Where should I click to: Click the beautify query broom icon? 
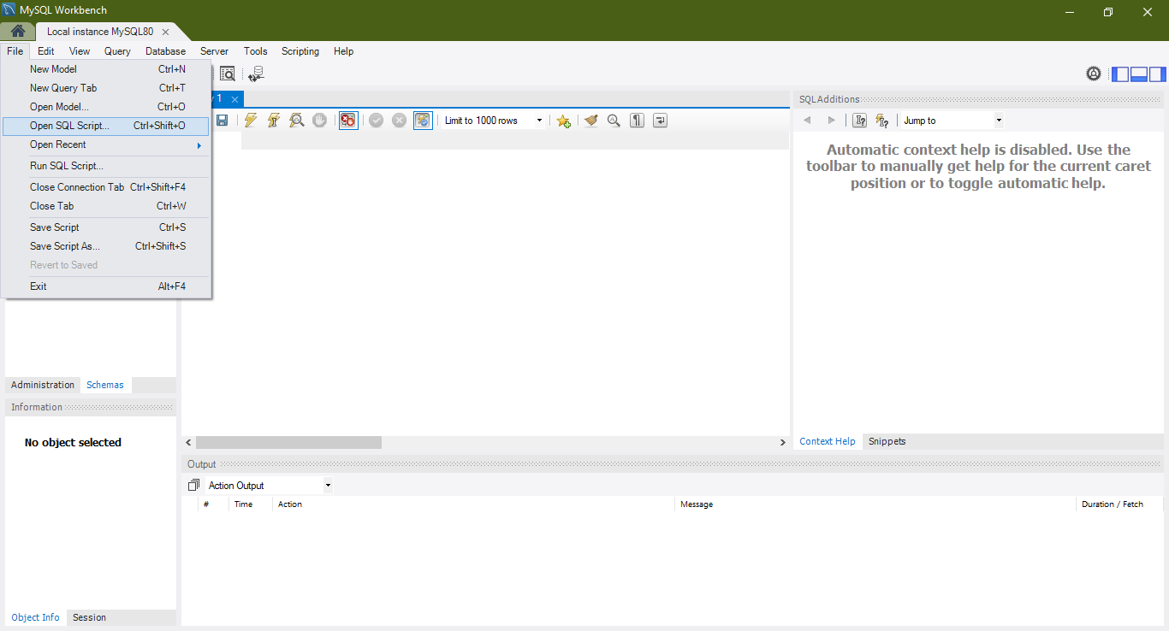[590, 121]
